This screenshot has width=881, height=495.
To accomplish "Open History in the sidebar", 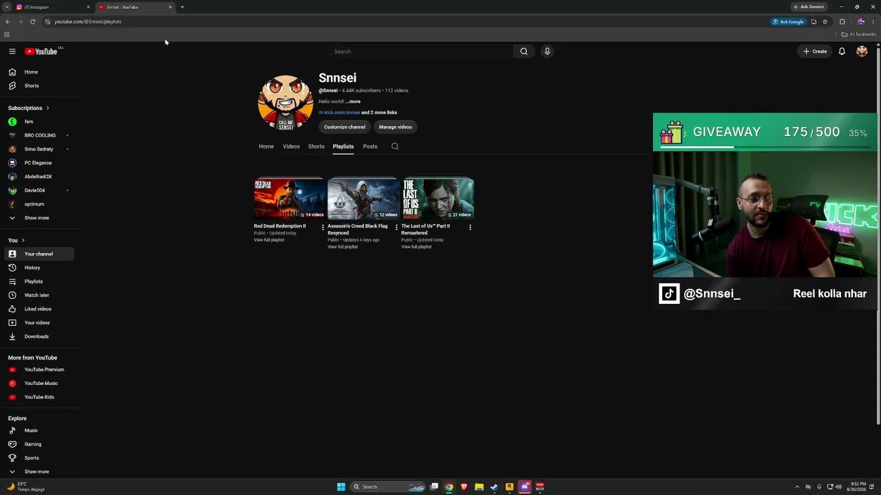I will coord(40,267).
